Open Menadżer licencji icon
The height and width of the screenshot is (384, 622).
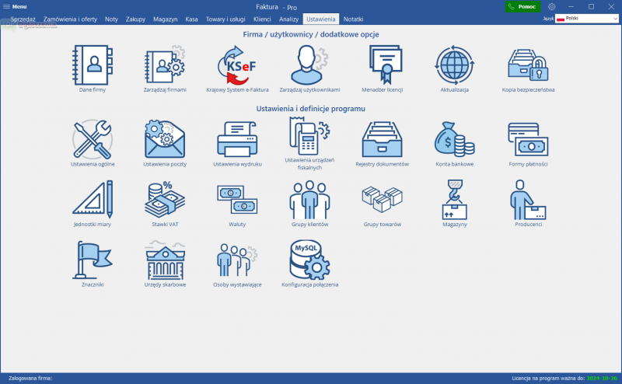tap(382, 65)
